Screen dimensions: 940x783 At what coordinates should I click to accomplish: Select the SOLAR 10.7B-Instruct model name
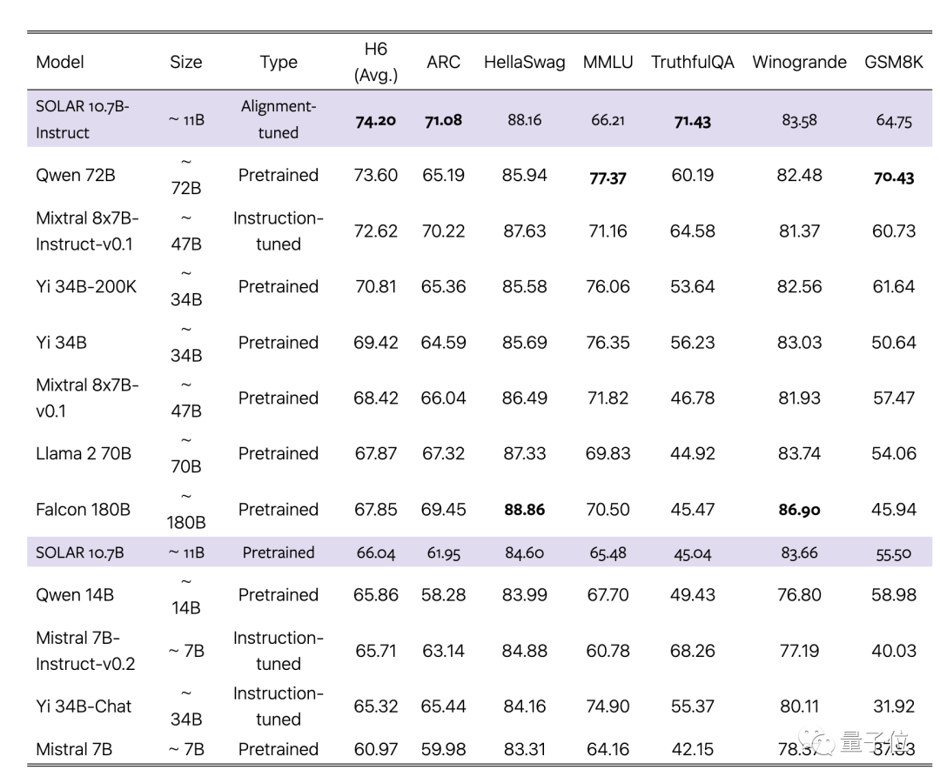[82, 119]
